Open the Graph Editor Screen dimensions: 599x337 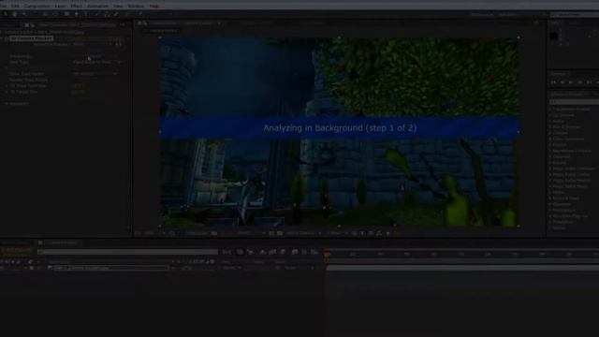314,252
